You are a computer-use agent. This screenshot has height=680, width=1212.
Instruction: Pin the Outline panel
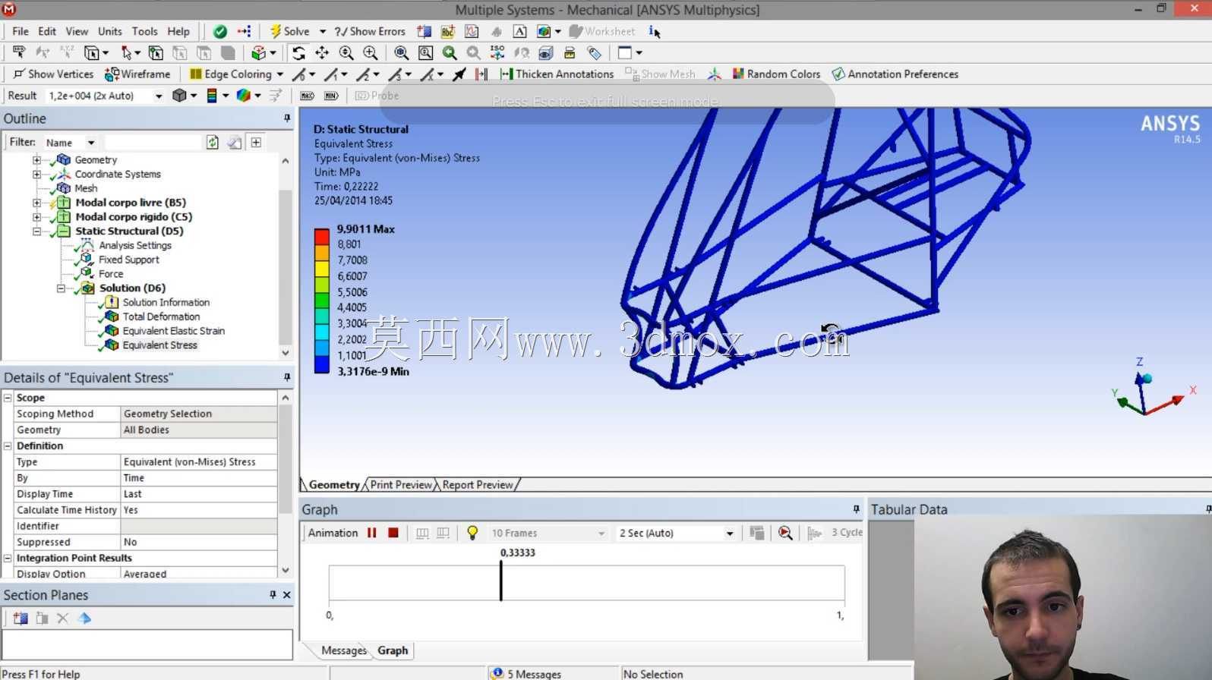[287, 118]
